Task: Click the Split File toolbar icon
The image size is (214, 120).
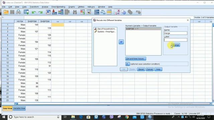Action: pos(97,12)
